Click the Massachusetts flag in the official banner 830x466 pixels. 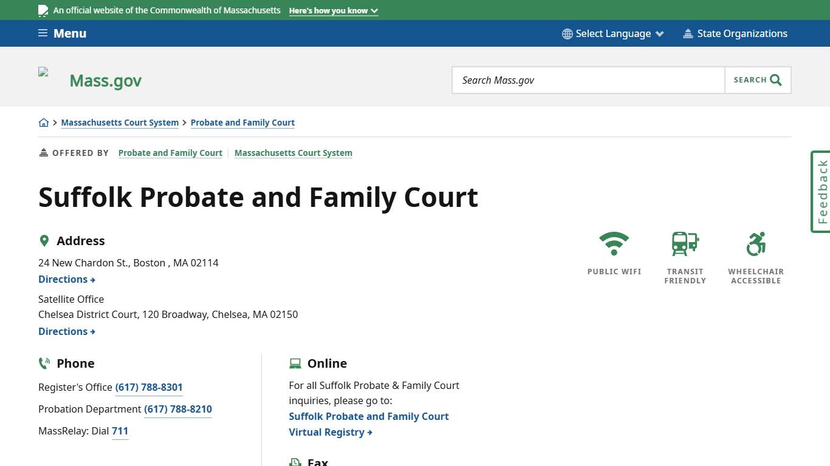point(43,10)
